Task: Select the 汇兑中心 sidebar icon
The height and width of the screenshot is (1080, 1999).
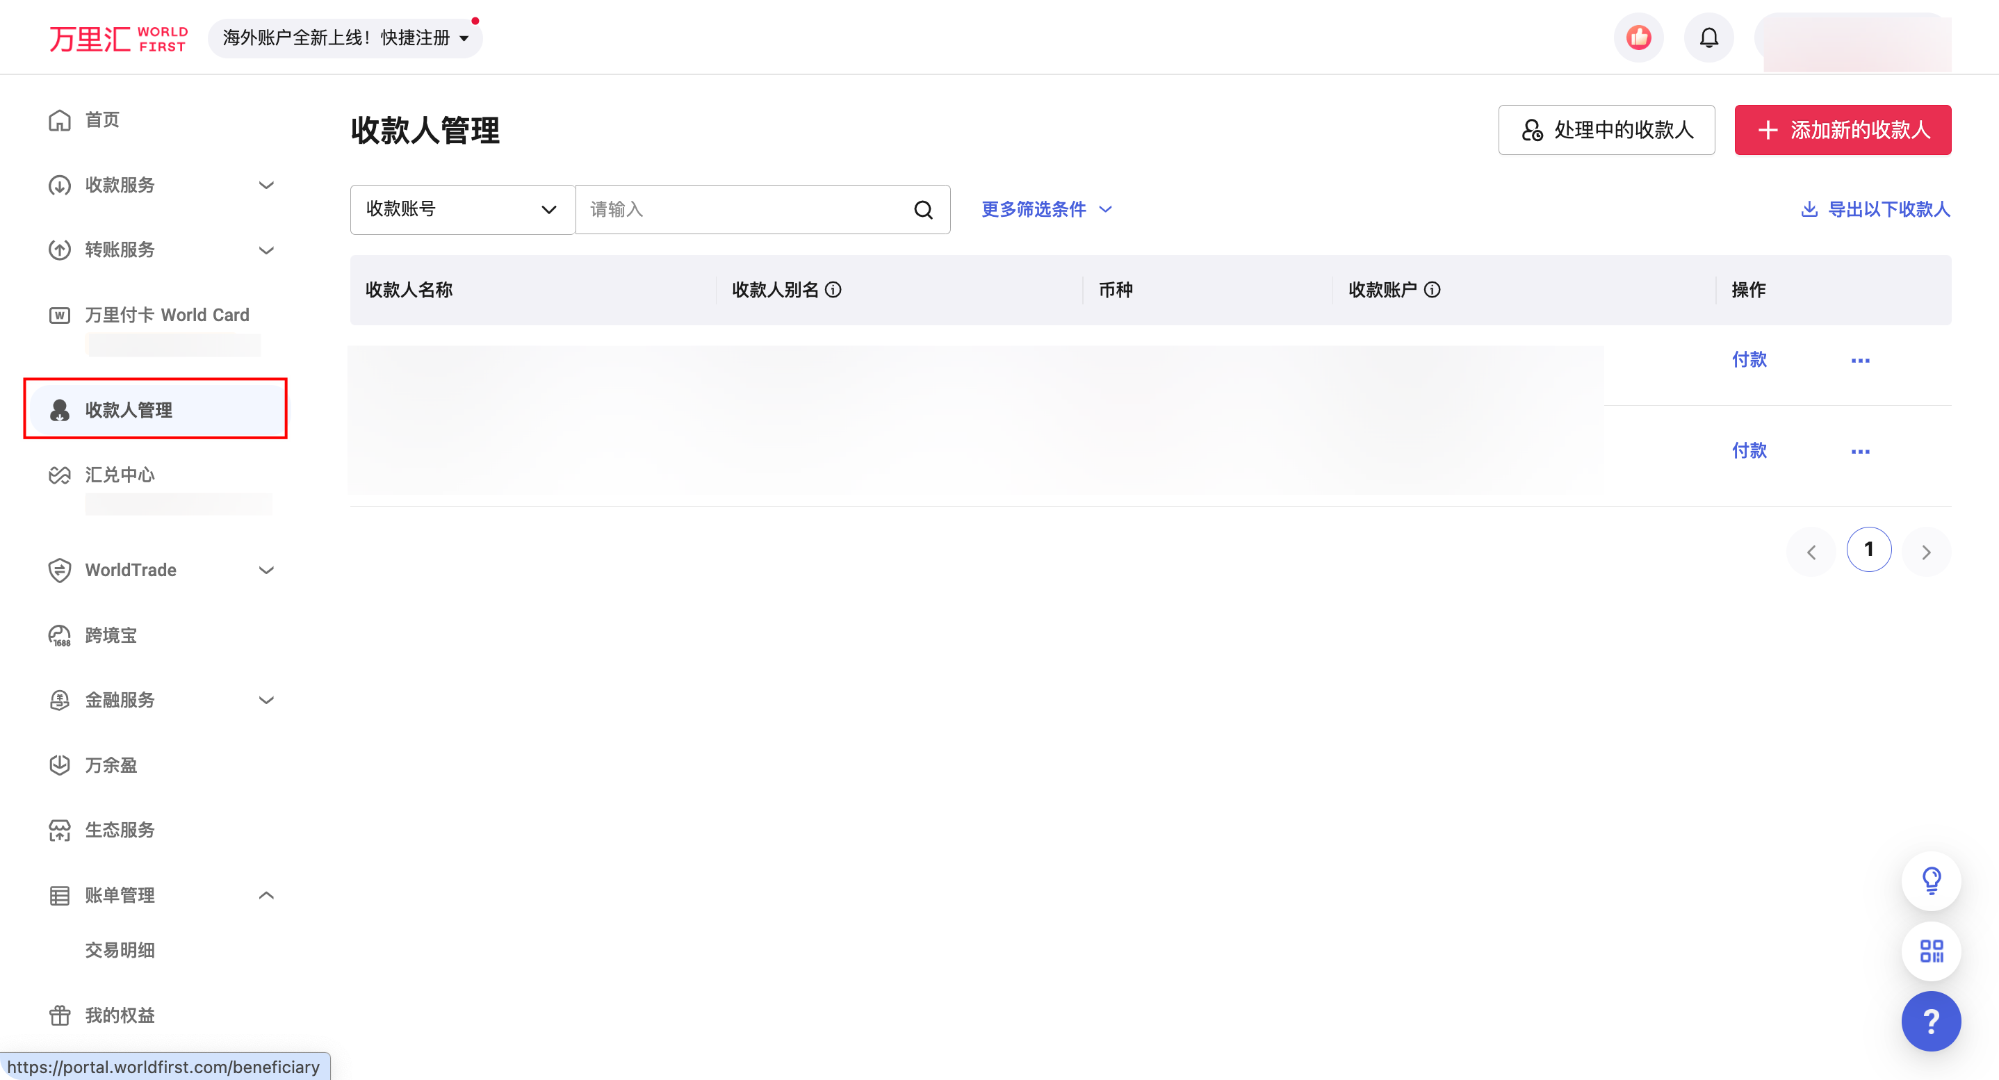Action: tap(60, 474)
